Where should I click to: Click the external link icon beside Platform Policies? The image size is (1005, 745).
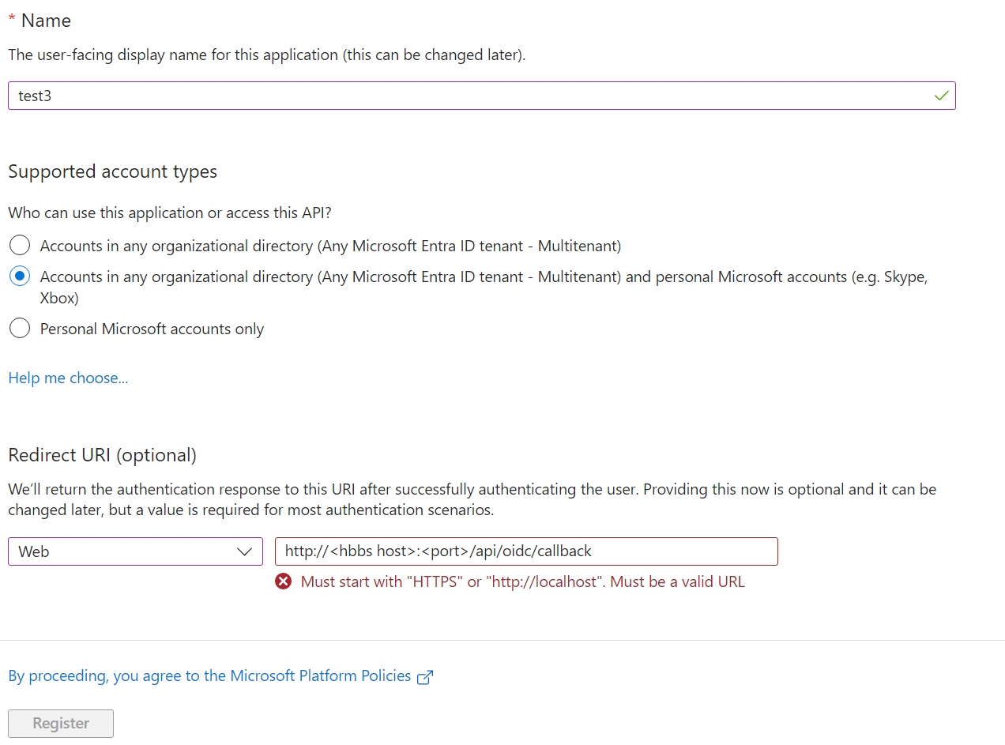click(x=425, y=677)
